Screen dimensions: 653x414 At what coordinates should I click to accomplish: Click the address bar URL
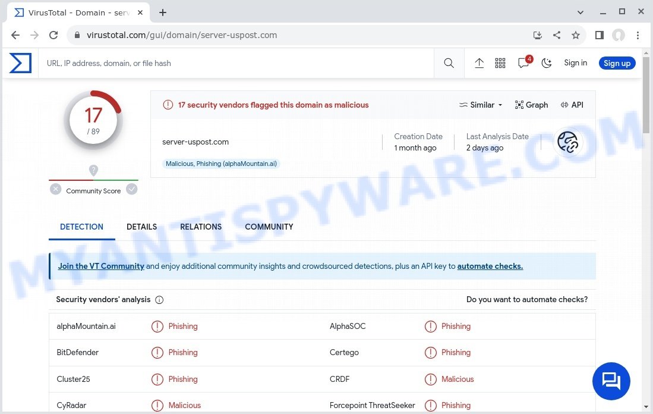pyautogui.click(x=182, y=36)
